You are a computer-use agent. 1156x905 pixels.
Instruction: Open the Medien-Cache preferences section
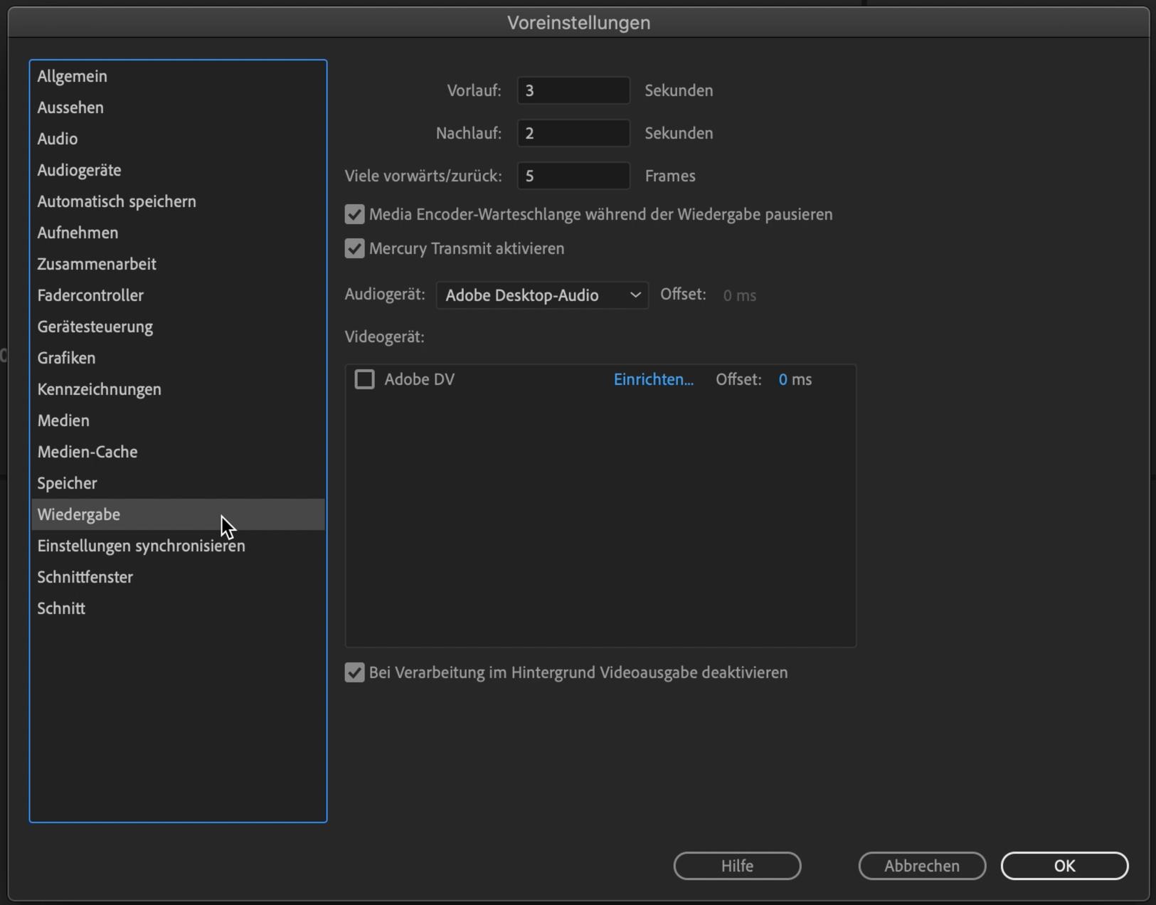point(88,452)
